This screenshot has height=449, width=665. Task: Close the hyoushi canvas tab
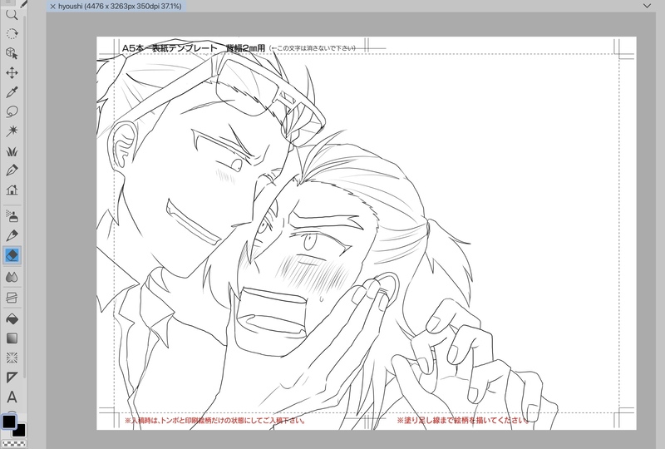point(52,7)
